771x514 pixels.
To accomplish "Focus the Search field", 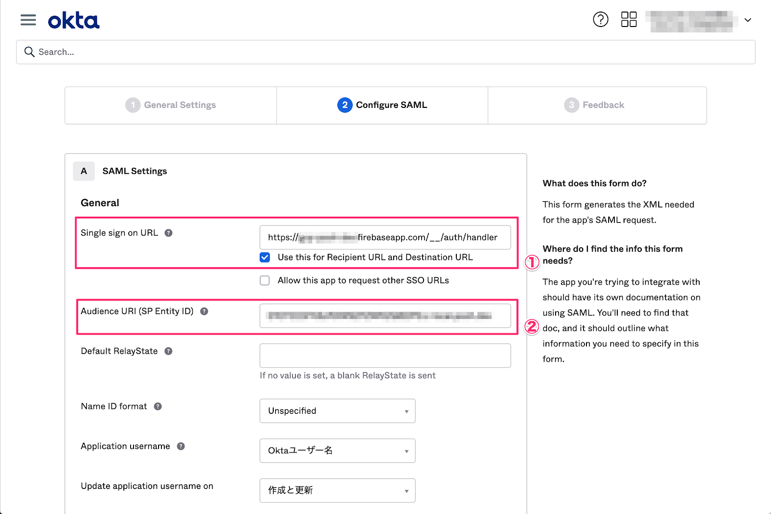I will pyautogui.click(x=385, y=52).
